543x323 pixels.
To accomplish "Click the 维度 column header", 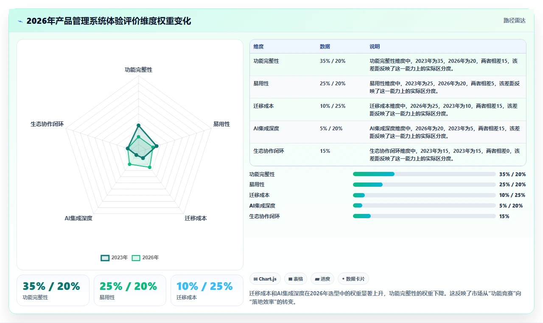I will point(259,47).
